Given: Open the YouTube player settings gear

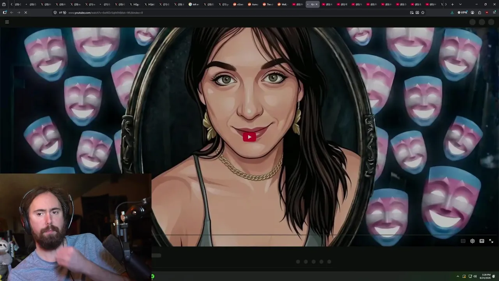Looking at the screenshot, I should (x=472, y=241).
